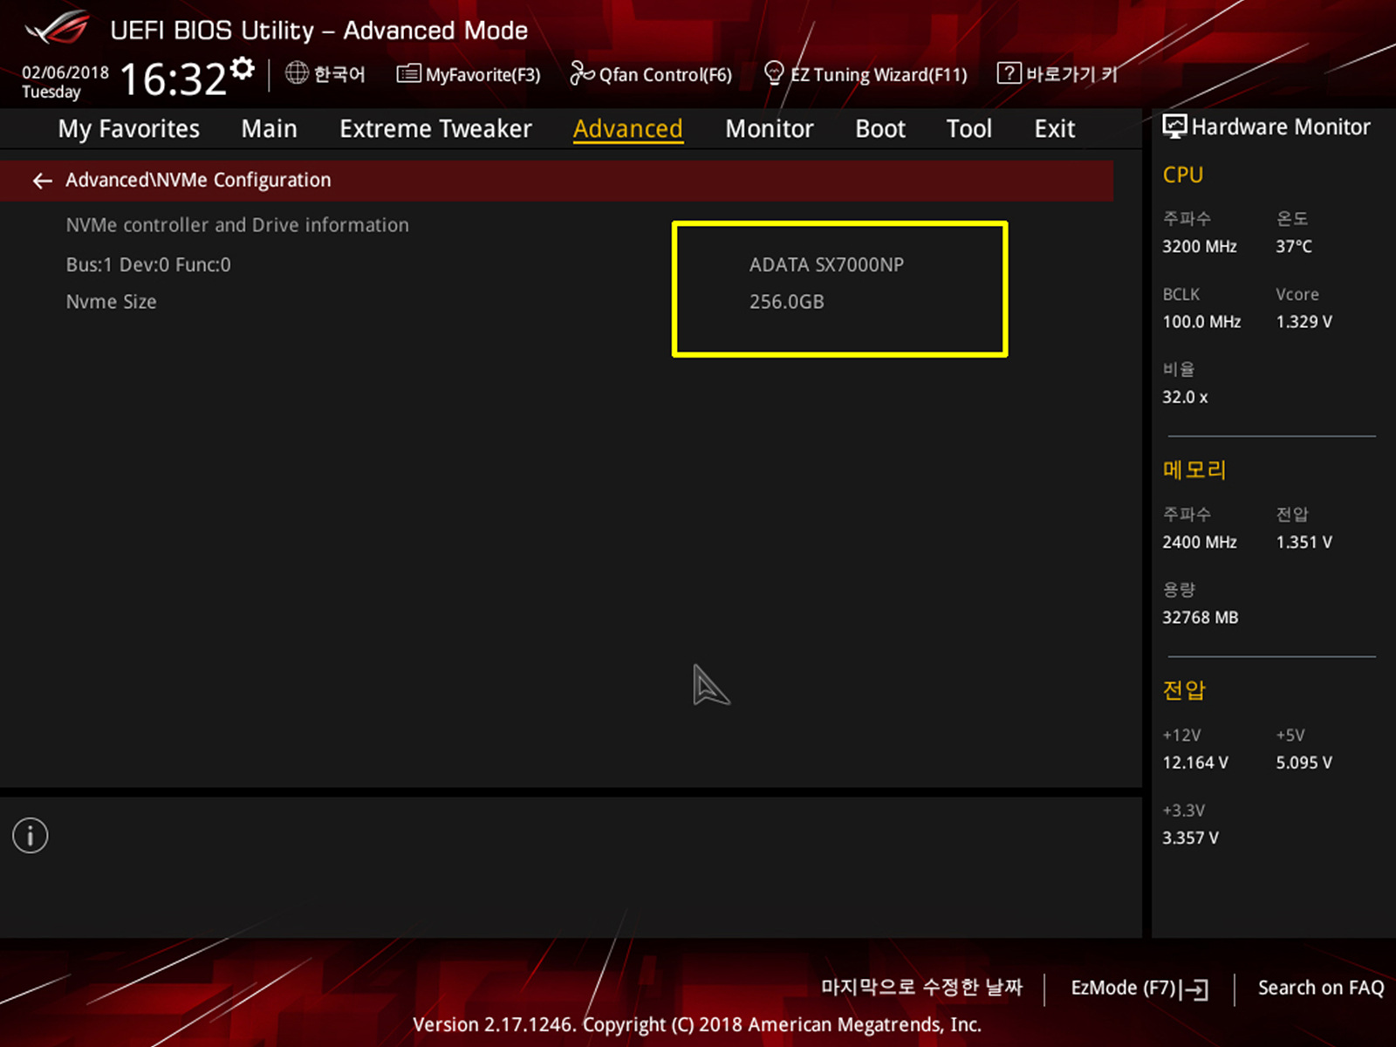The width and height of the screenshot is (1396, 1047).
Task: Click the question mark hotkeys icon
Action: point(1009,73)
